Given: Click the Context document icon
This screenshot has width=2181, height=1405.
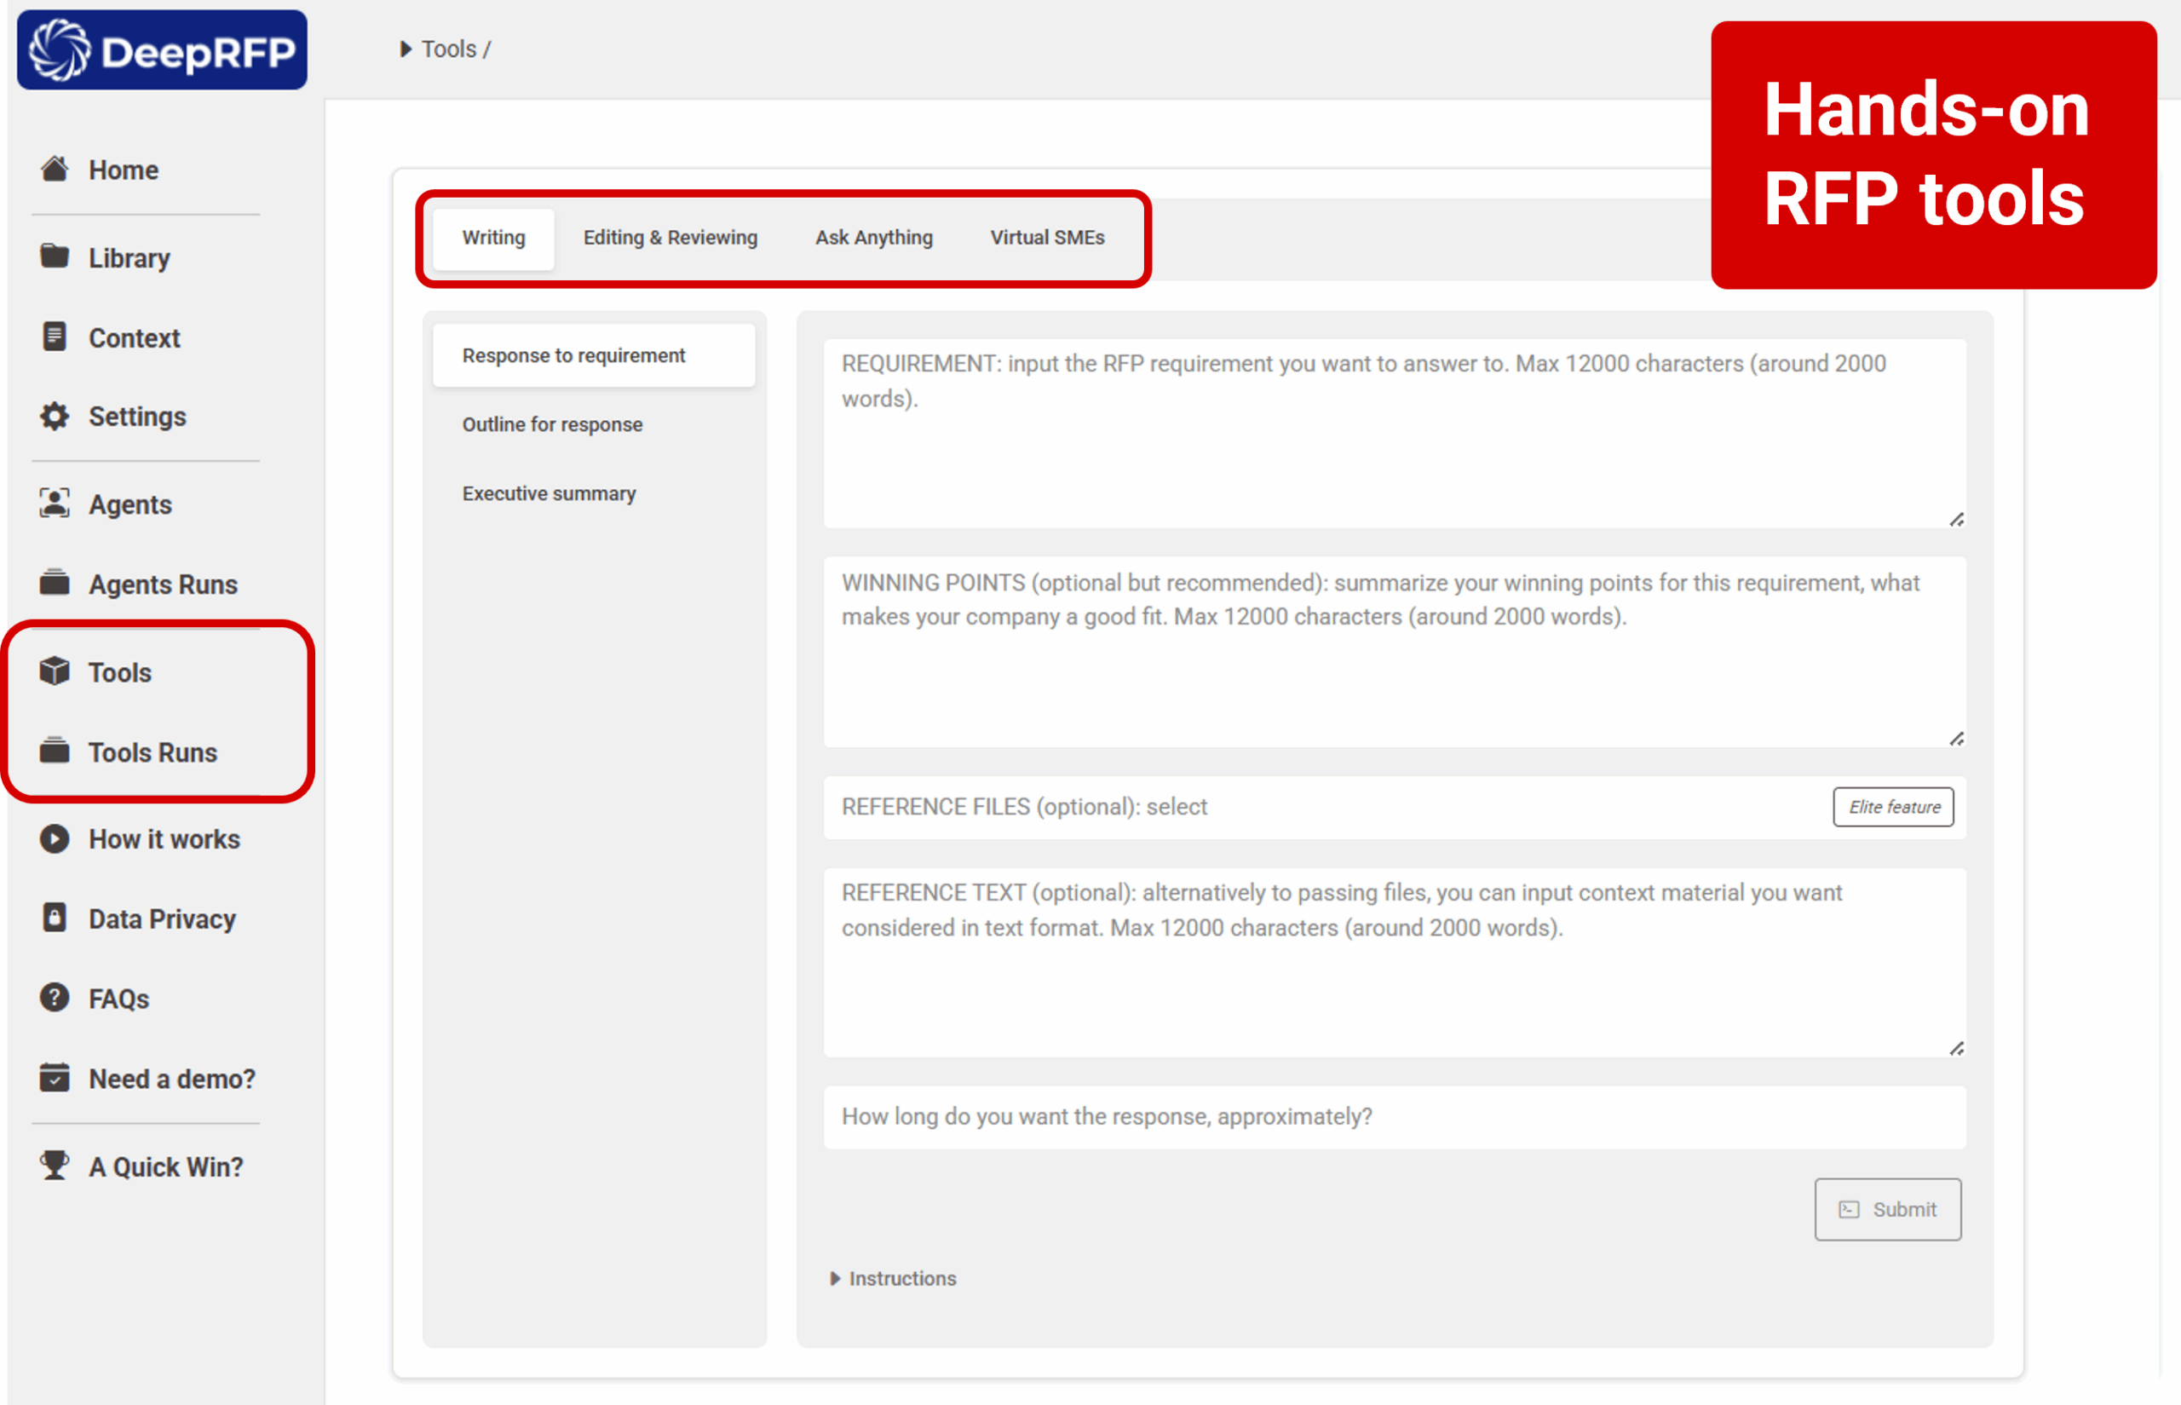Looking at the screenshot, I should point(55,337).
